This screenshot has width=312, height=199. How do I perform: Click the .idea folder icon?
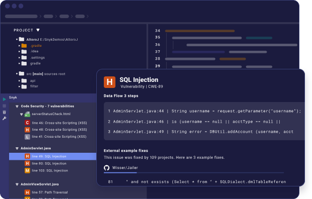click(24, 52)
